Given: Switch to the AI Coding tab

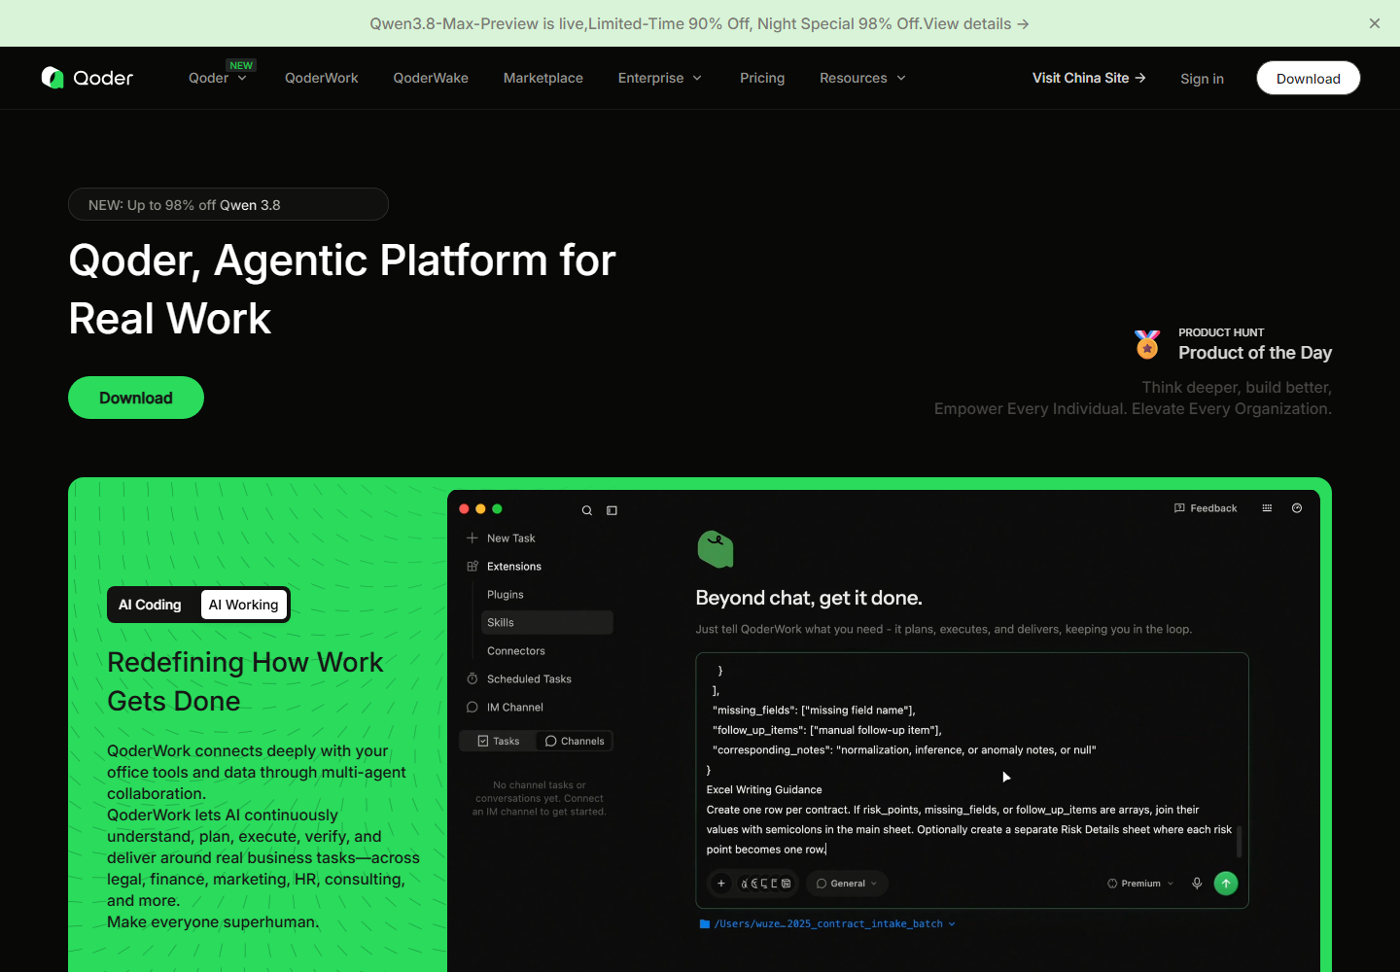Looking at the screenshot, I should pos(151,605).
